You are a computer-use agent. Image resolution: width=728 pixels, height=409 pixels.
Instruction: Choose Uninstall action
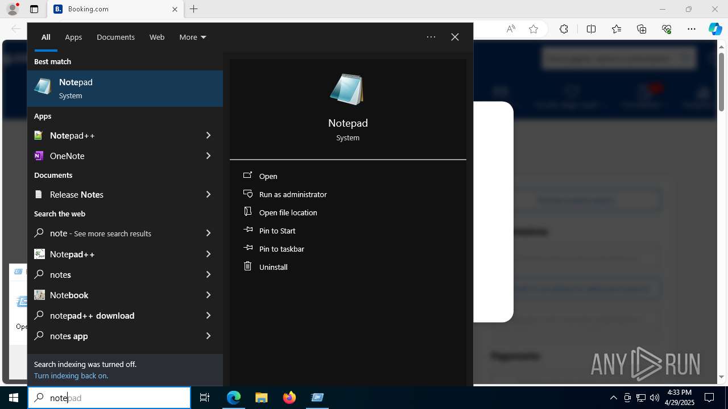(274, 267)
